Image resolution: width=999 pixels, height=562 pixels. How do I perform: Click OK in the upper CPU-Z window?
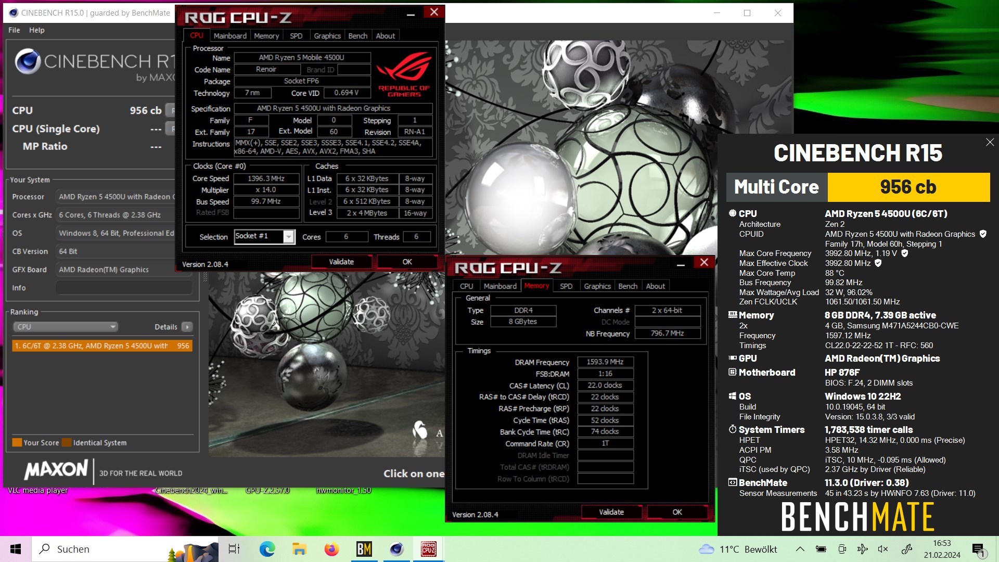point(407,262)
